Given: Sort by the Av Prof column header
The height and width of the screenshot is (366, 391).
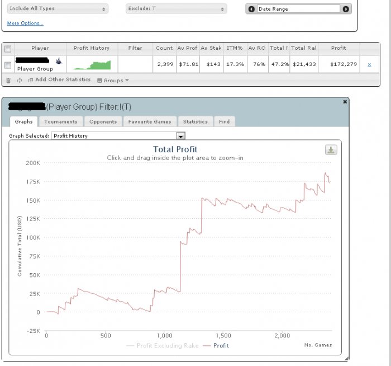Looking at the screenshot, I should [188, 48].
